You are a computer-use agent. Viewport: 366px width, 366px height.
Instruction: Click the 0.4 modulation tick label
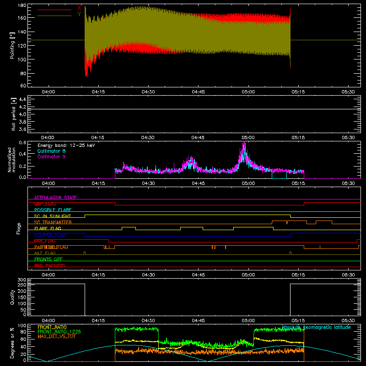click(x=22, y=154)
